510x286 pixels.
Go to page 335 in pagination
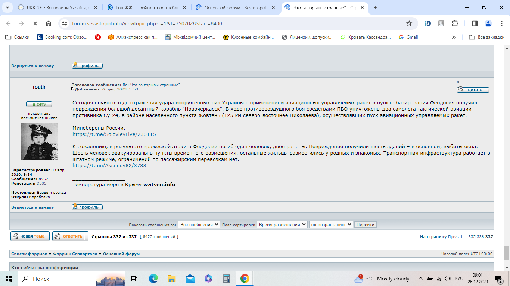pyautogui.click(x=472, y=237)
